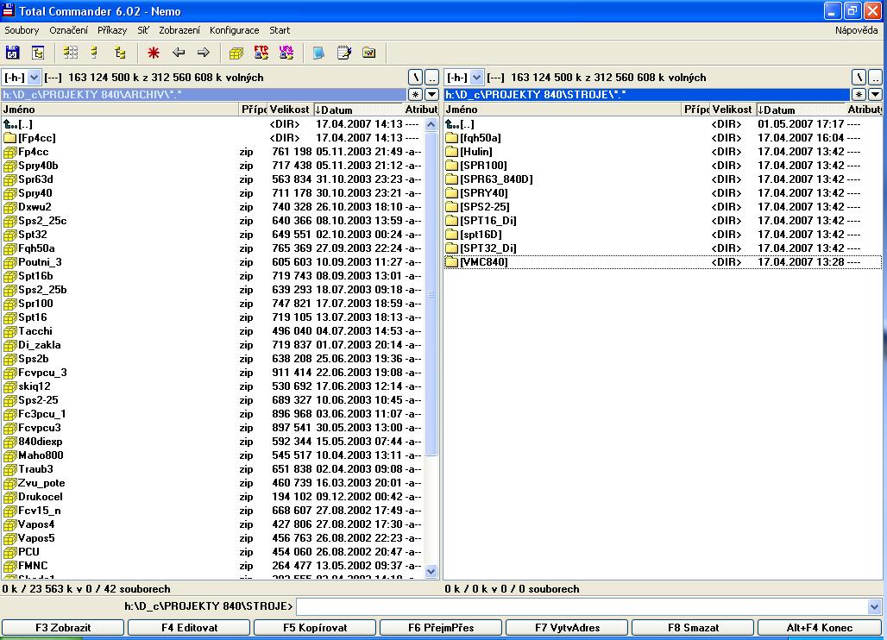Open the right panel drive dropdown
The image size is (887, 640).
tap(477, 78)
